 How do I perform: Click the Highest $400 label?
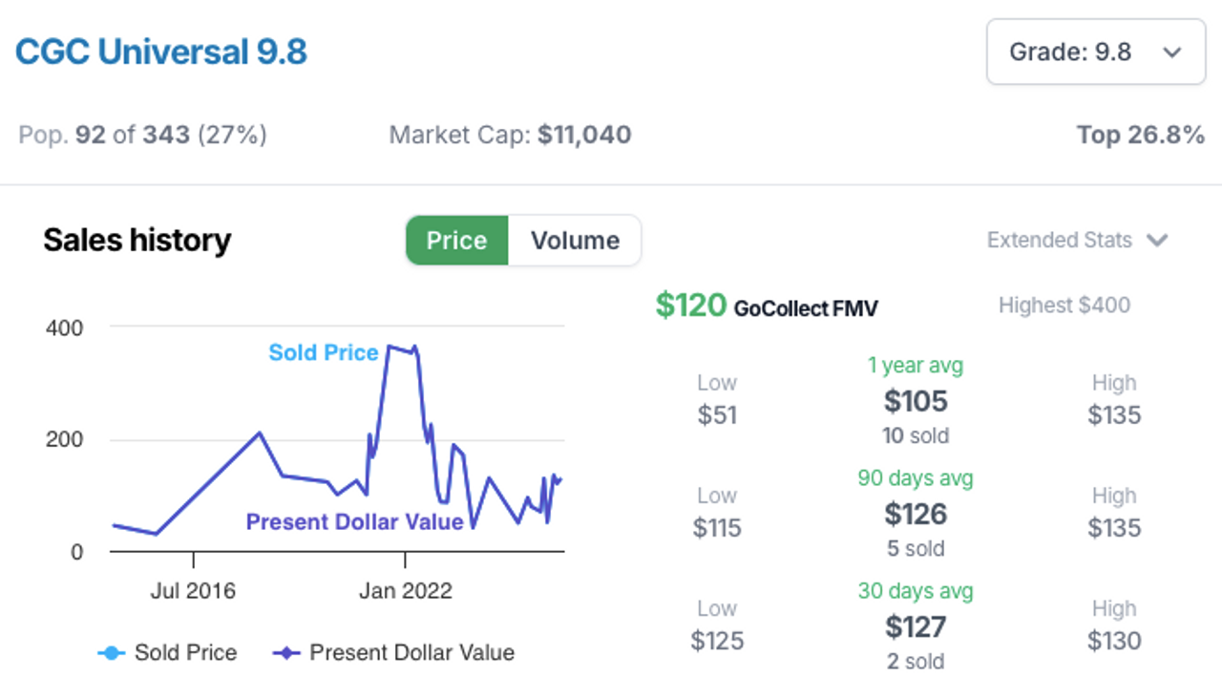tap(1064, 306)
